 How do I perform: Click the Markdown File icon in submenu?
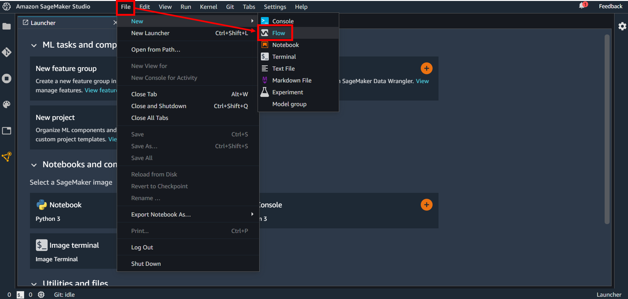(265, 80)
